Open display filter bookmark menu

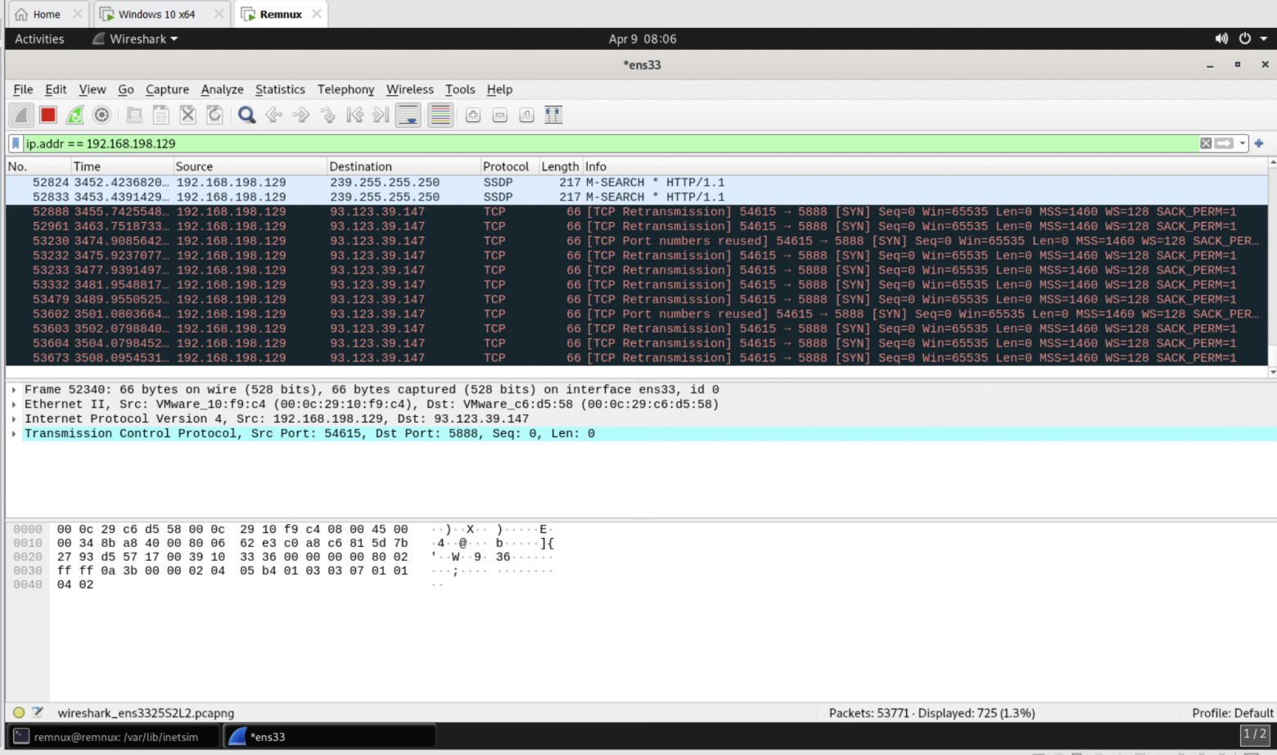pos(16,143)
